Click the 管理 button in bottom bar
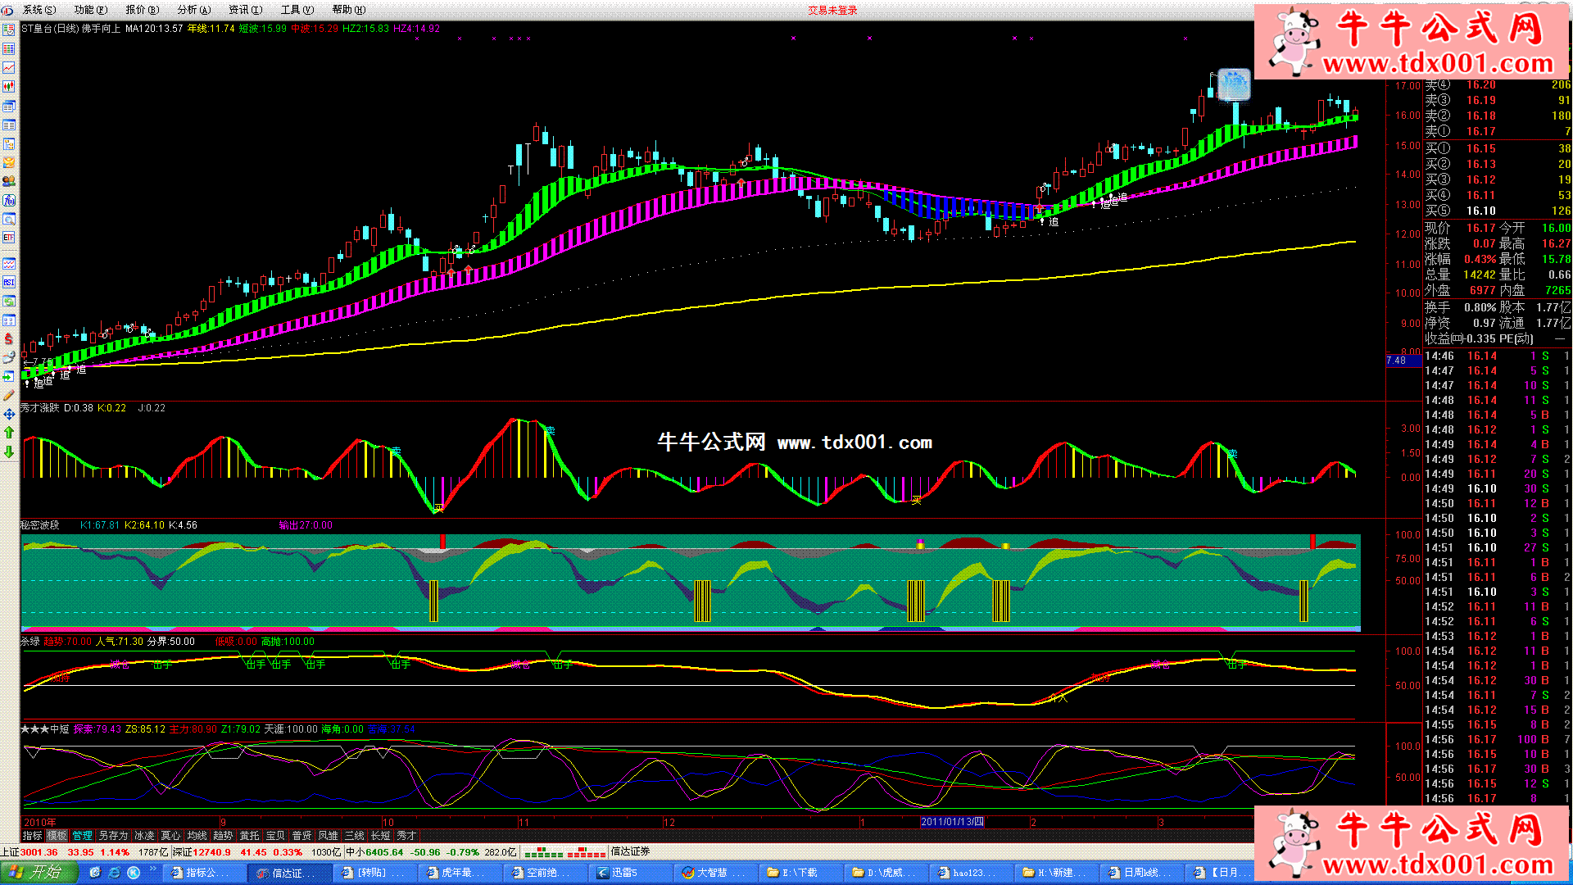Image resolution: width=1573 pixels, height=885 pixels. tap(83, 836)
